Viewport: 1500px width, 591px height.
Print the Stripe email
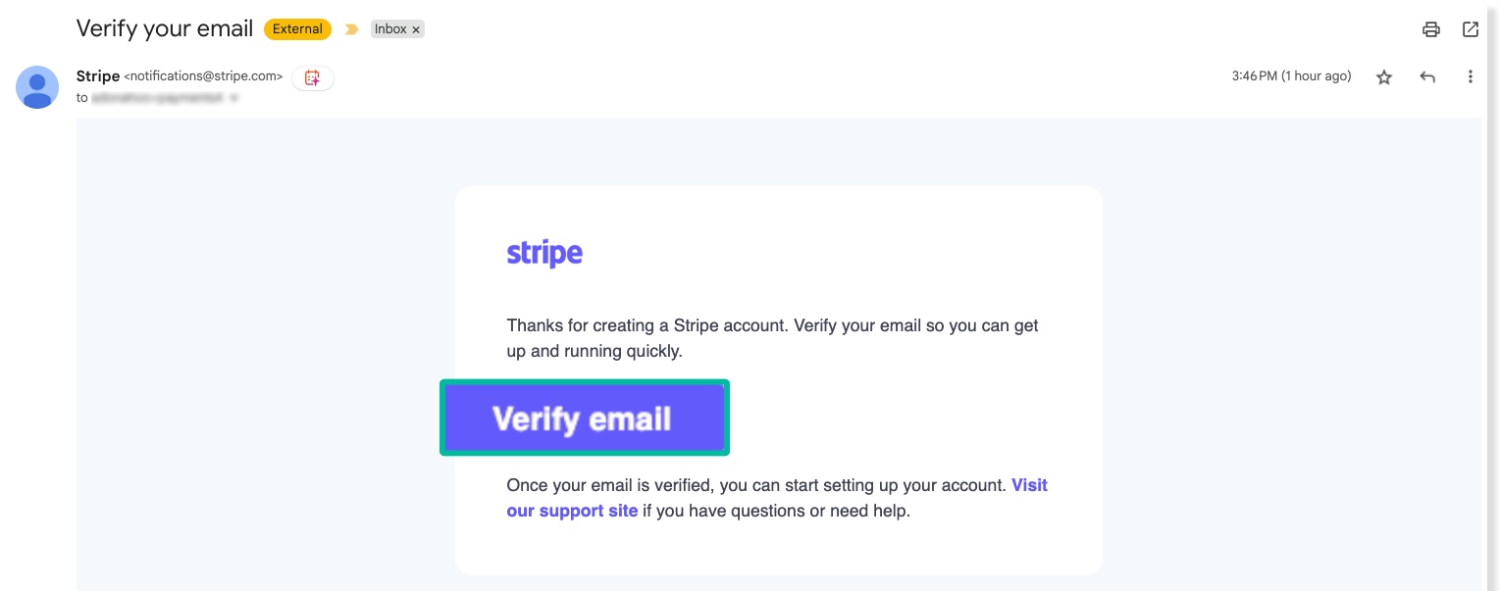tap(1431, 29)
